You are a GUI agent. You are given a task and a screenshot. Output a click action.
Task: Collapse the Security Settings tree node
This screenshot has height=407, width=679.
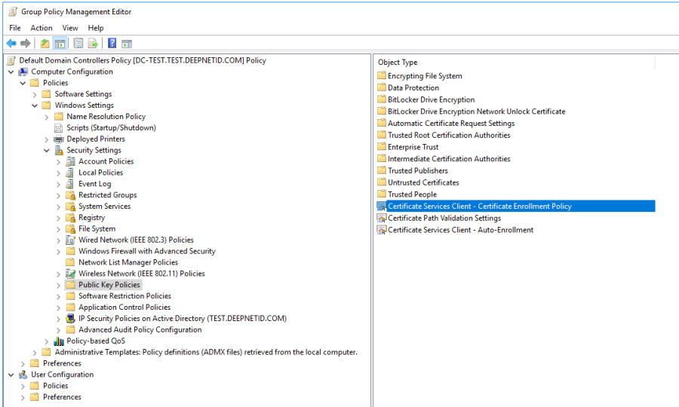47,150
